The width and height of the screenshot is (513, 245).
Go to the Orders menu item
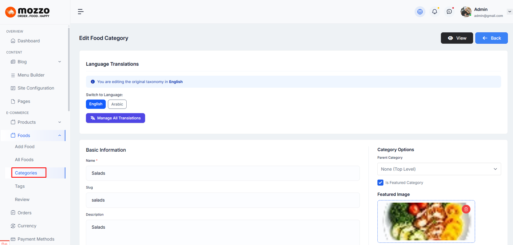(24, 213)
